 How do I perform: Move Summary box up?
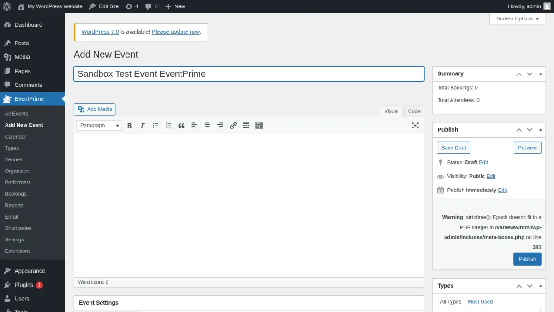click(x=519, y=74)
